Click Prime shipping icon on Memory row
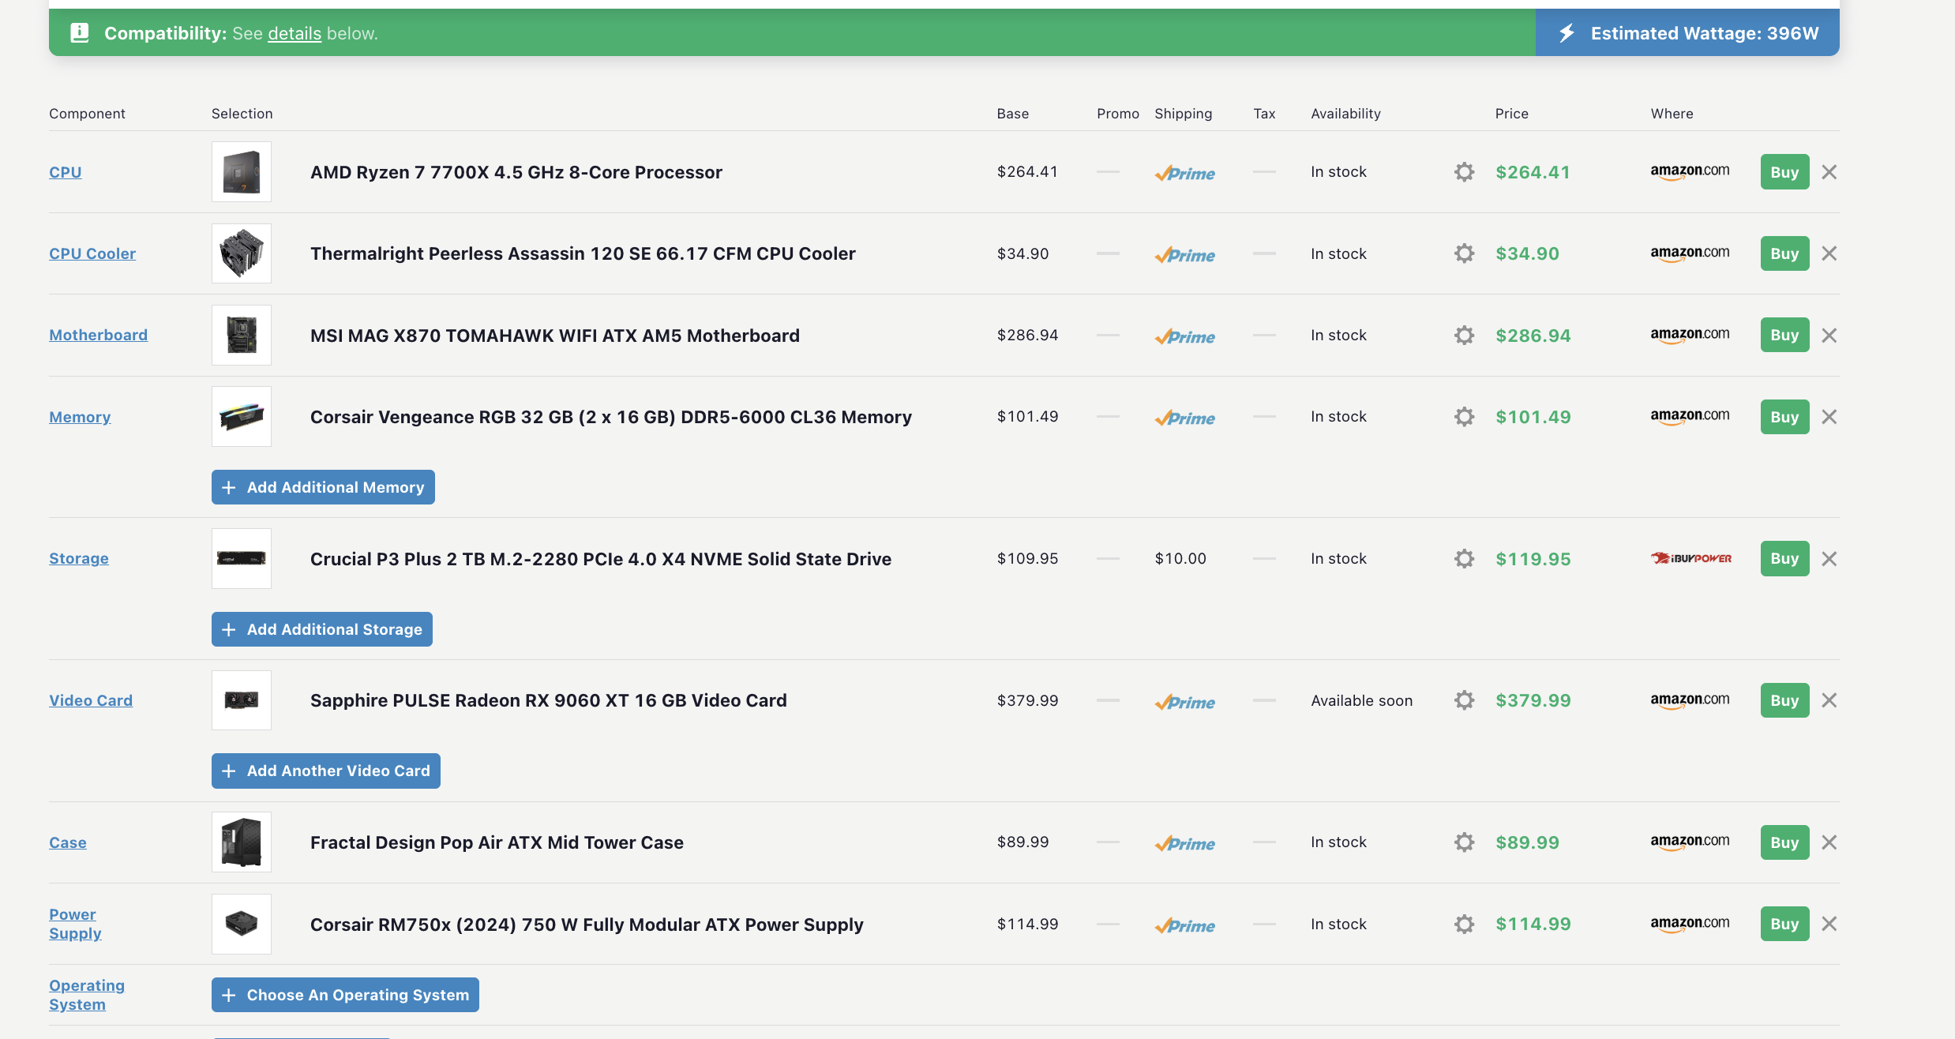Screen dimensions: 1955x1039 point(1184,418)
